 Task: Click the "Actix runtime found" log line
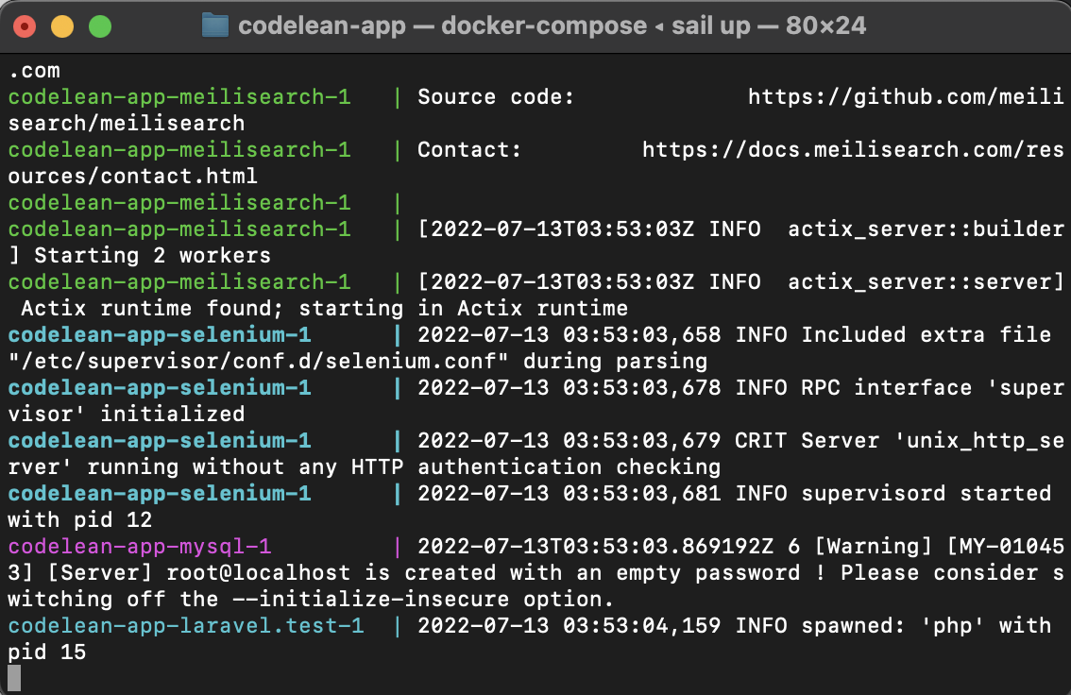[x=325, y=309]
